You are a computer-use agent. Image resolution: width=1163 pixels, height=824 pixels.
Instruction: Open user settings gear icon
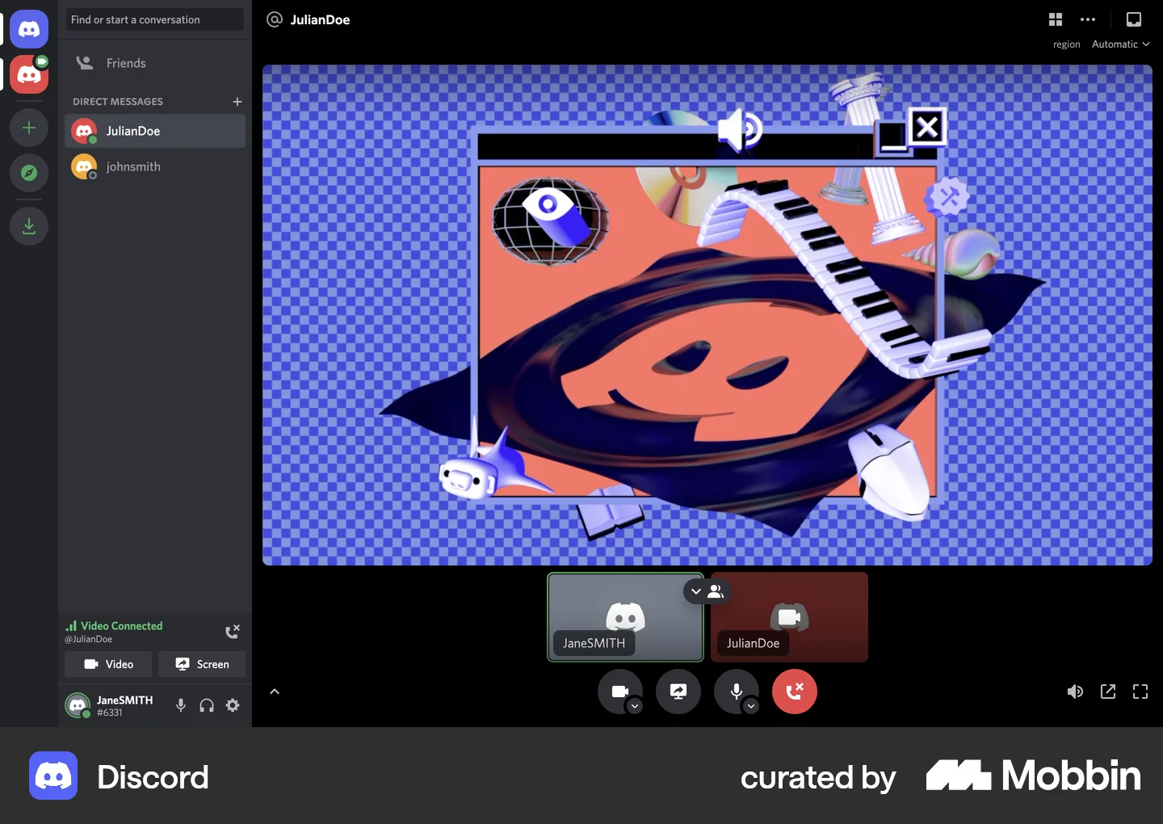click(233, 705)
